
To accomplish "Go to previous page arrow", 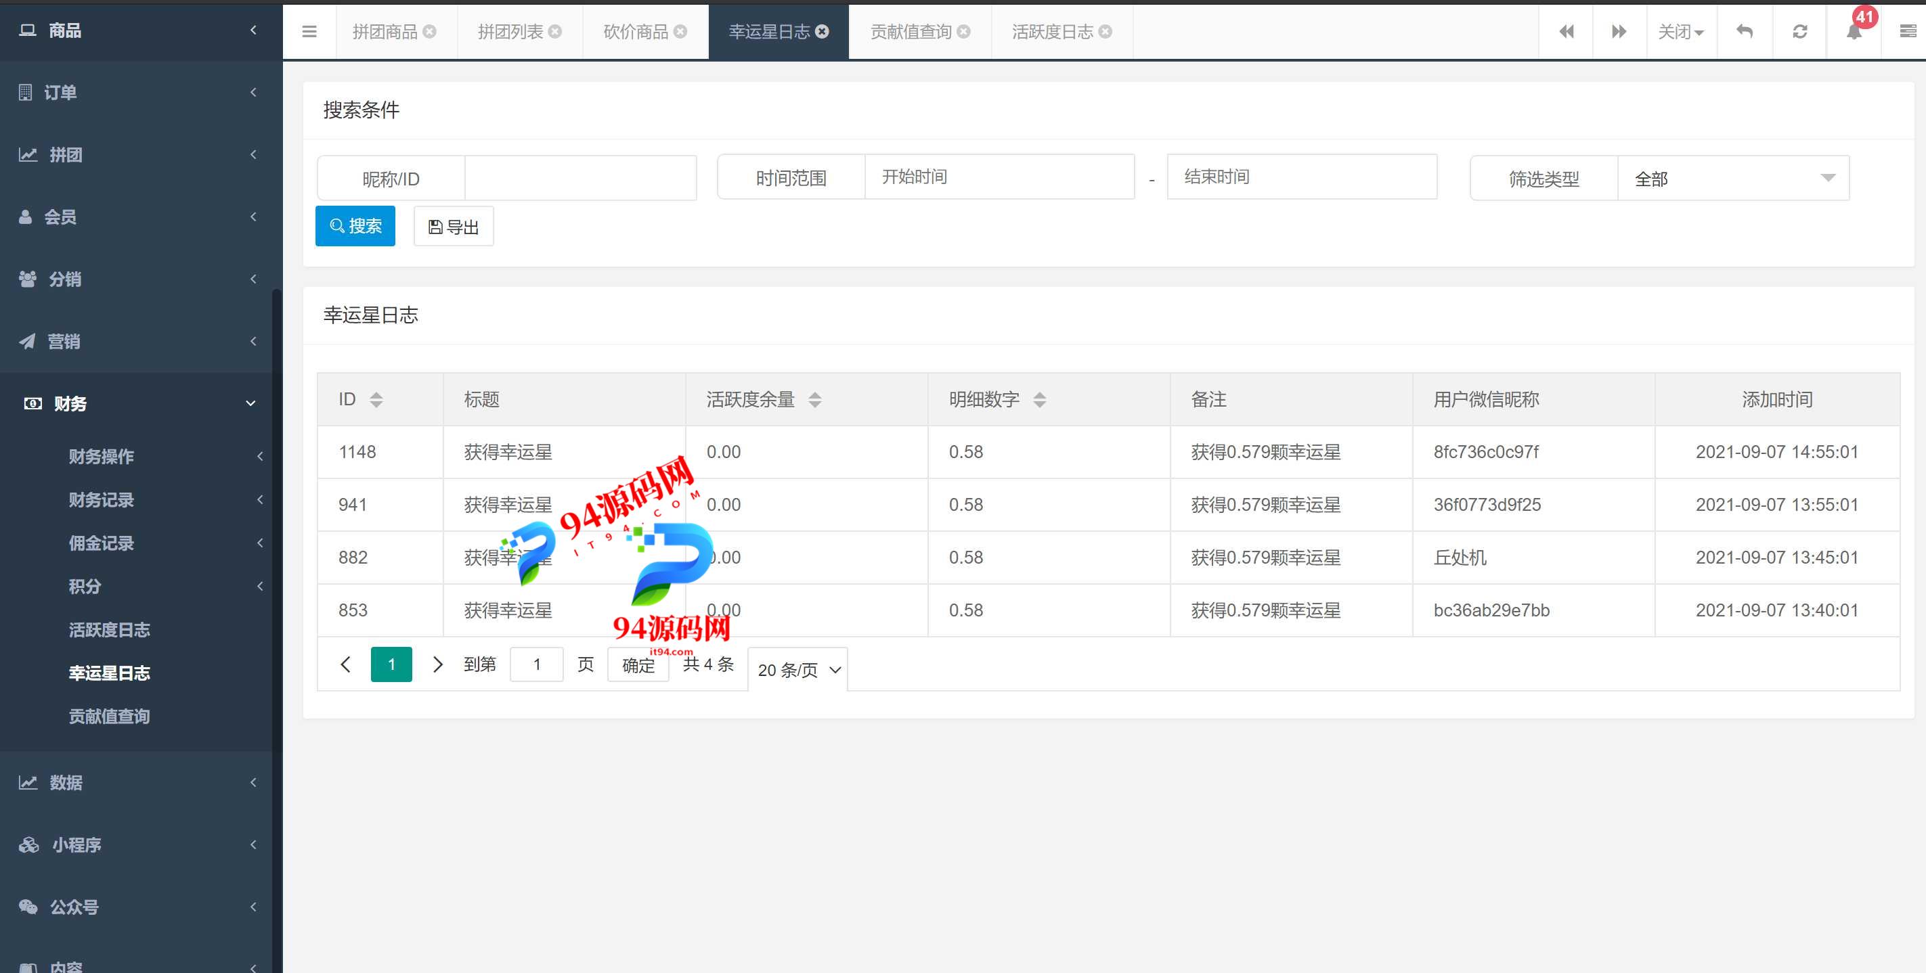I will [x=345, y=664].
